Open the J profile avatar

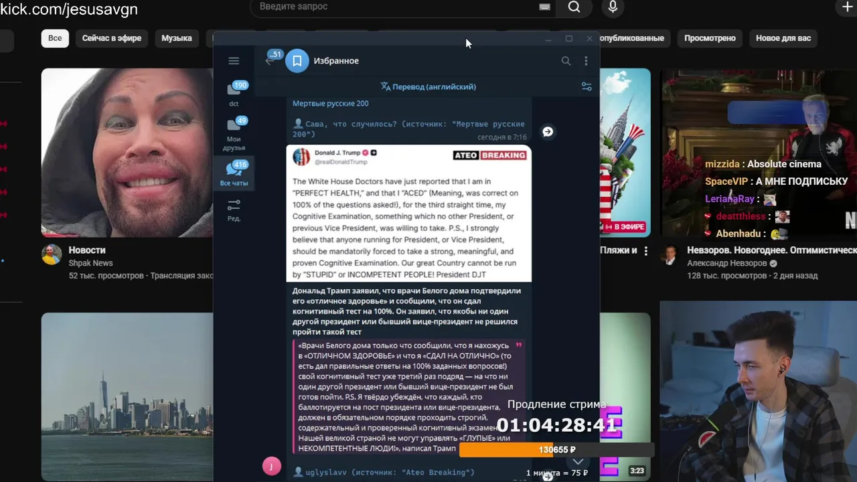point(271,467)
